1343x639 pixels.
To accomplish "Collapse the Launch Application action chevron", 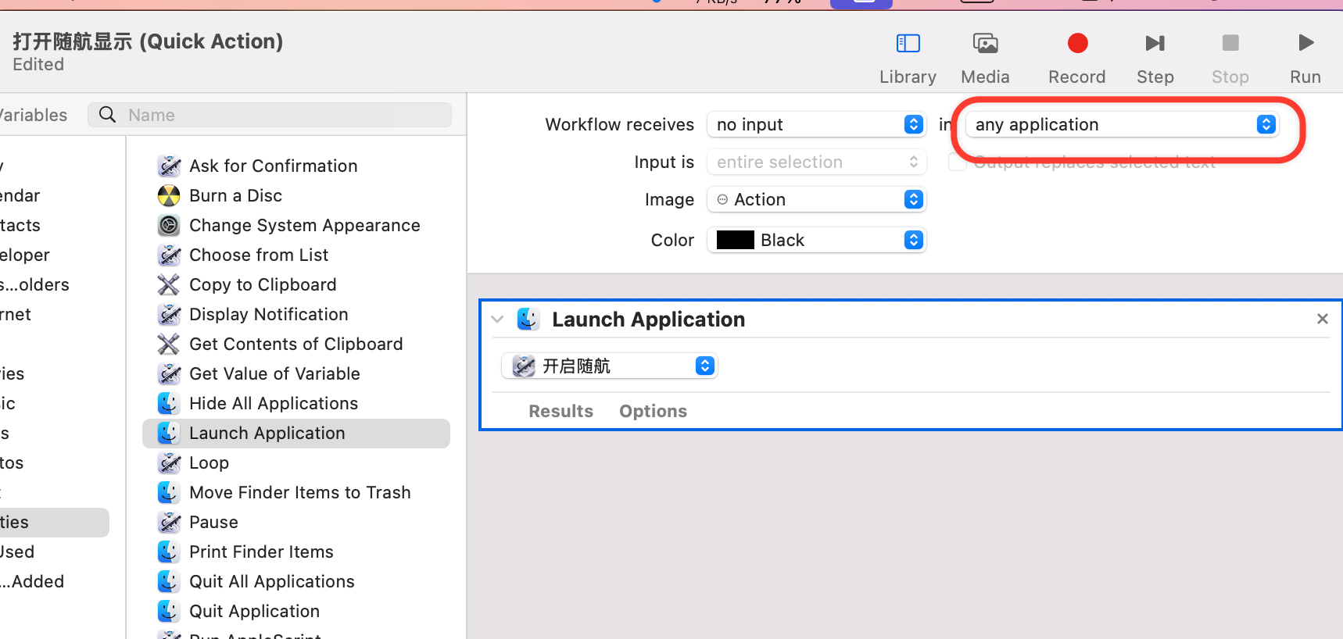I will tap(497, 319).
